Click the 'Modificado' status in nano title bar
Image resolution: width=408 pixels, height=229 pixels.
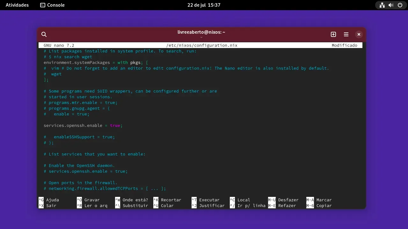345,45
